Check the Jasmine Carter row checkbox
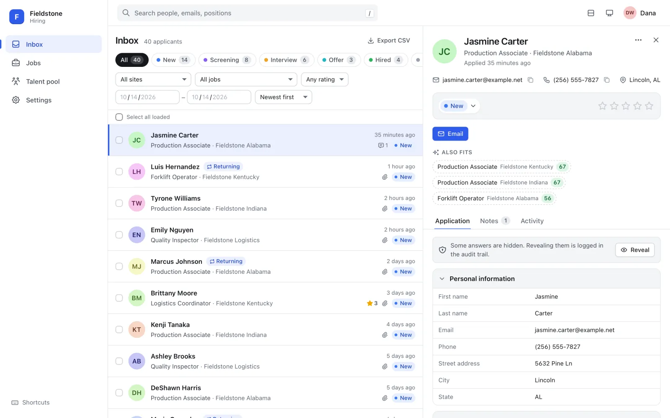 (x=119, y=140)
